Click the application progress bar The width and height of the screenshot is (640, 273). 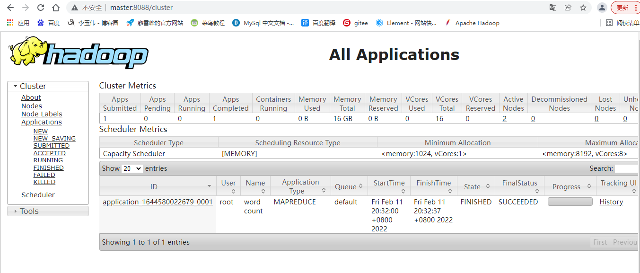tap(570, 202)
